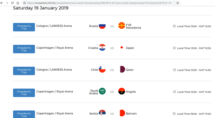This screenshot has height=118, width=215.
Task: Click the FYR Macedonia flag icon
Action: pyautogui.click(x=121, y=26)
